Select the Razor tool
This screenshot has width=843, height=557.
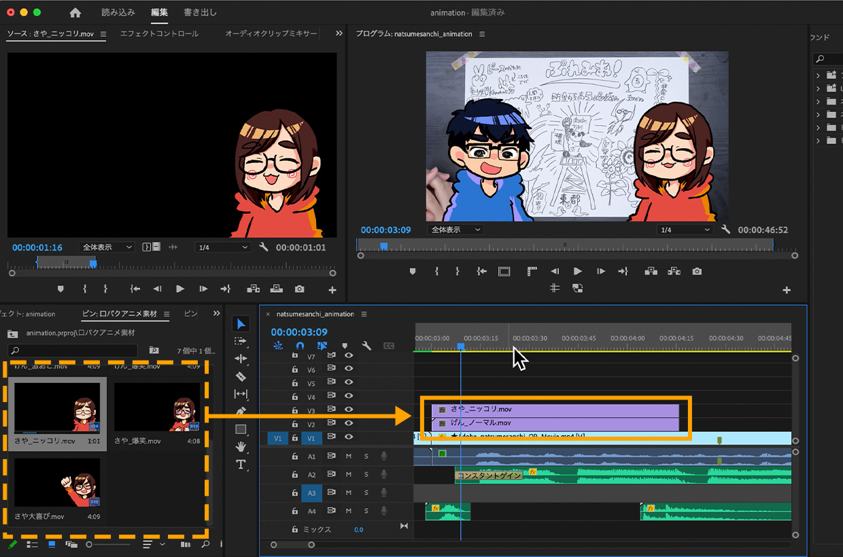coord(241,376)
